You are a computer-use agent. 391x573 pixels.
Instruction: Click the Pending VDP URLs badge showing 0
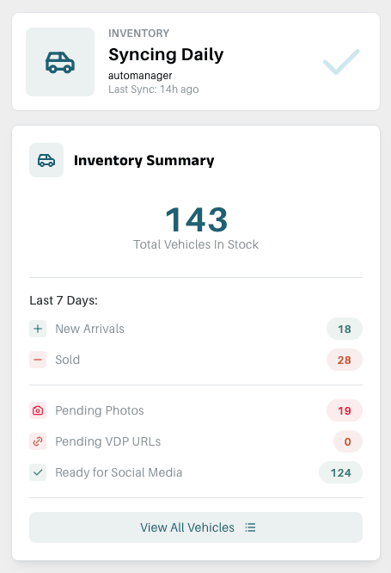(x=347, y=441)
